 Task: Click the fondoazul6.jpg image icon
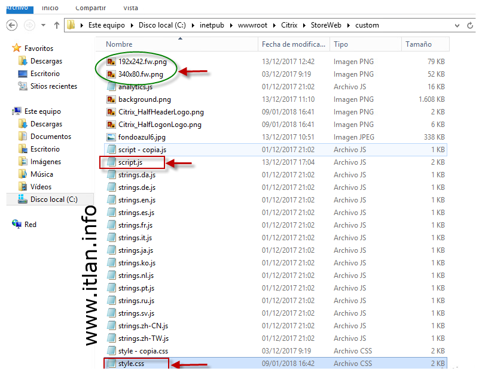111,137
